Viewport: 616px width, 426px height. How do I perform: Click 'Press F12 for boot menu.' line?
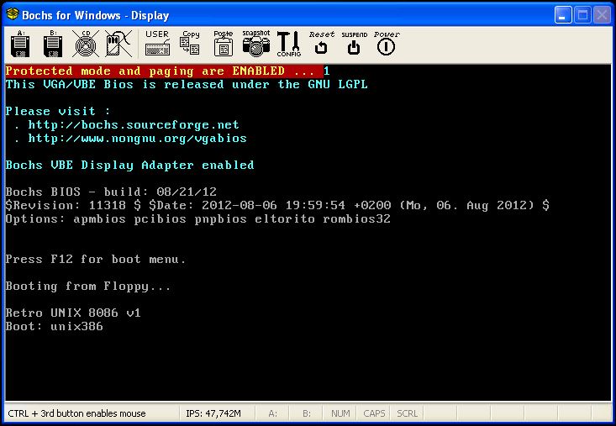[x=96, y=259]
